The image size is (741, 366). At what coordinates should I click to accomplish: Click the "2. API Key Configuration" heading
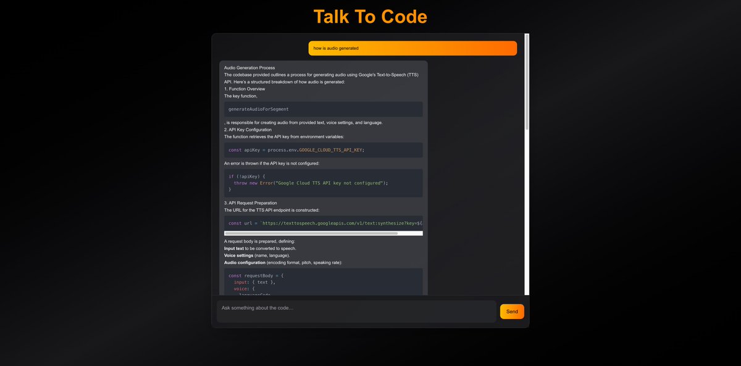pos(248,130)
